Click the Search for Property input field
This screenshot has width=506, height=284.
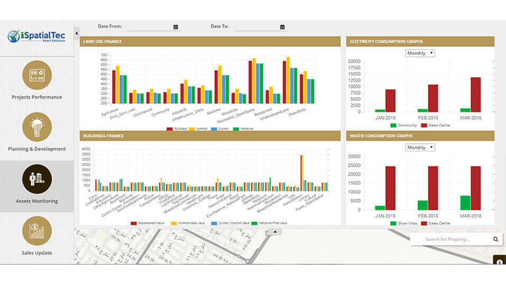point(450,239)
